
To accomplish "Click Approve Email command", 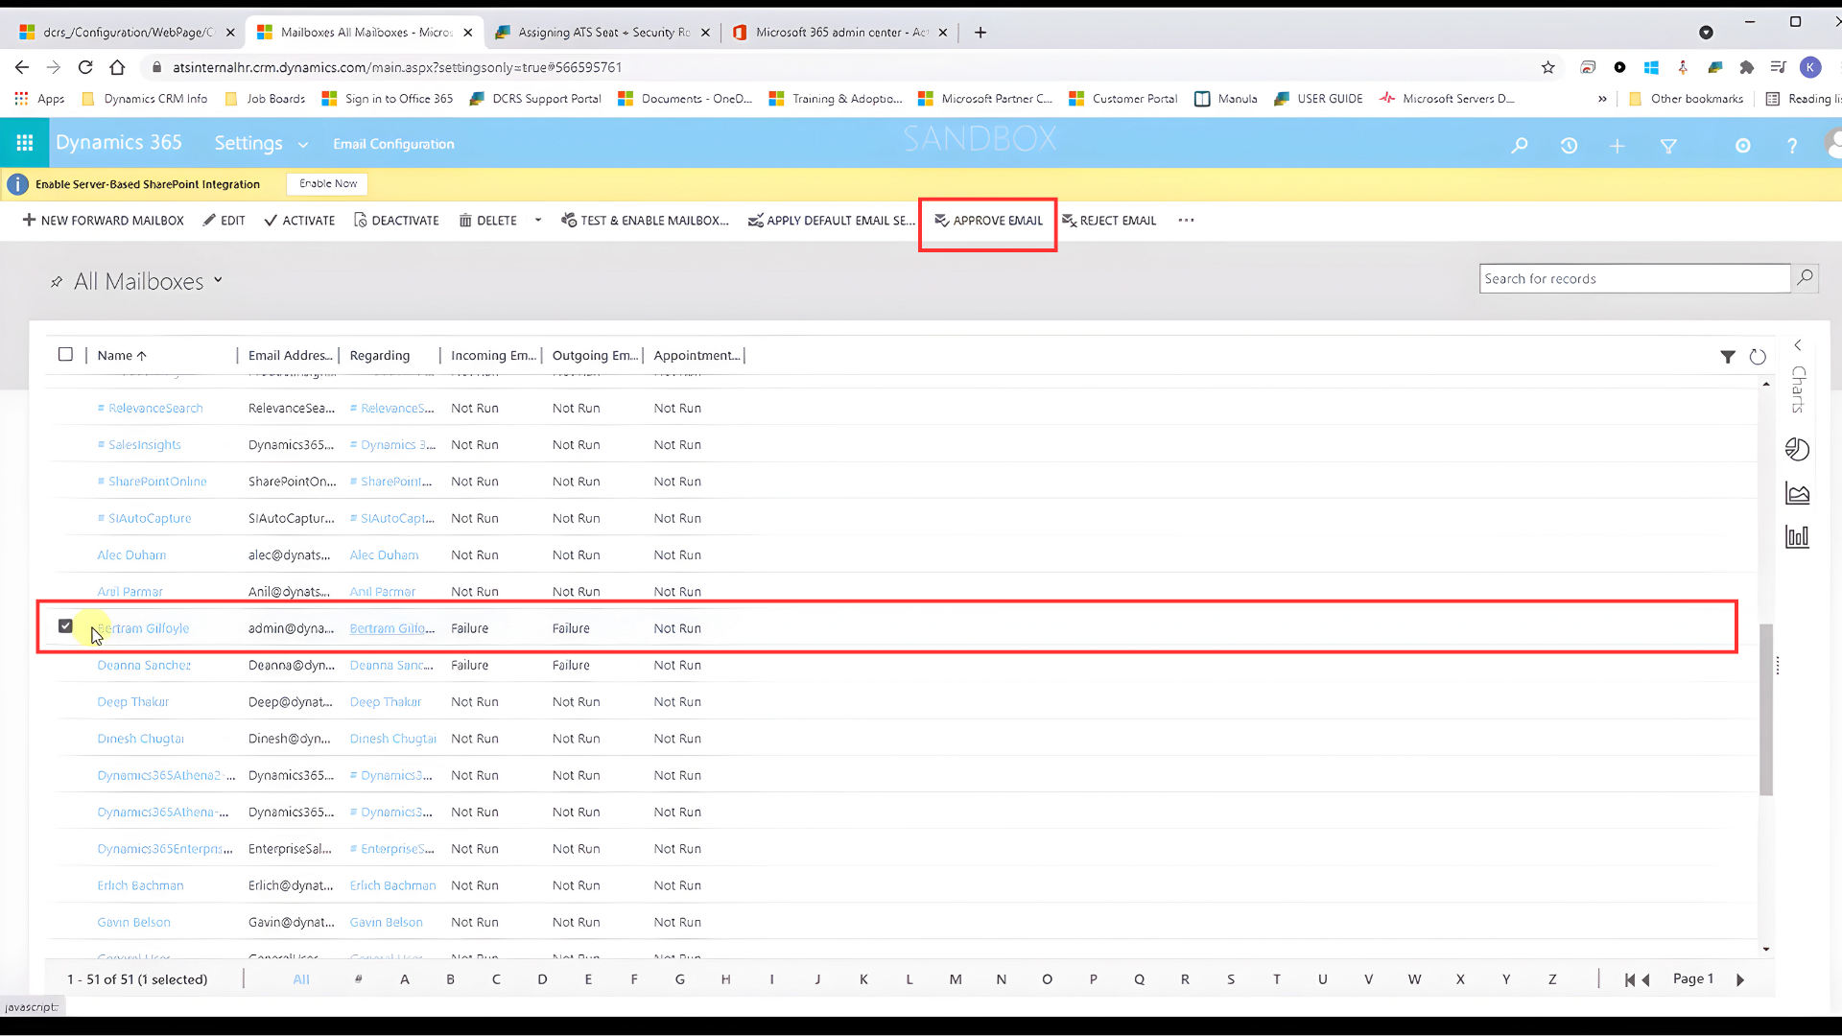I will pyautogui.click(x=988, y=221).
